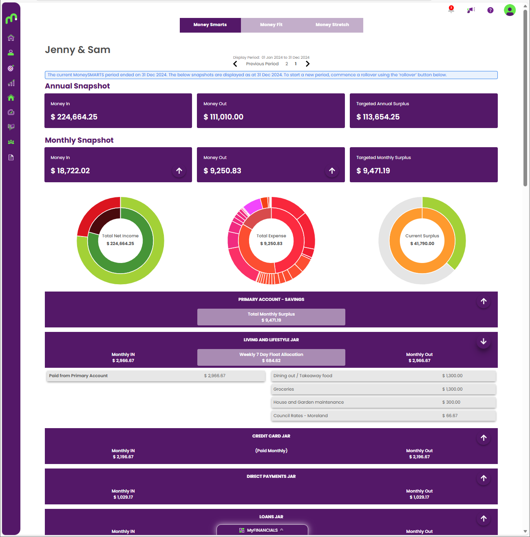530x537 pixels.
Task: Click the speedometer gauge icon in sidebar
Action: (x=11, y=112)
